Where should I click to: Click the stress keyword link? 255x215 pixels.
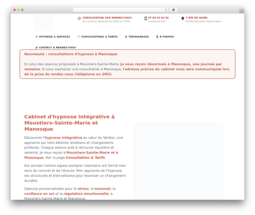coord(83,189)
